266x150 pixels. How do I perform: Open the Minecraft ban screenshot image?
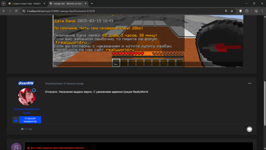coord(148,41)
